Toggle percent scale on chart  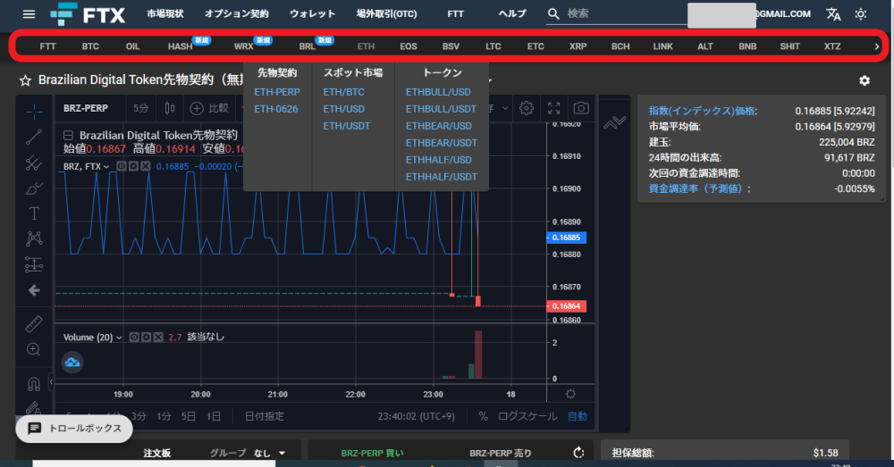[x=483, y=416]
